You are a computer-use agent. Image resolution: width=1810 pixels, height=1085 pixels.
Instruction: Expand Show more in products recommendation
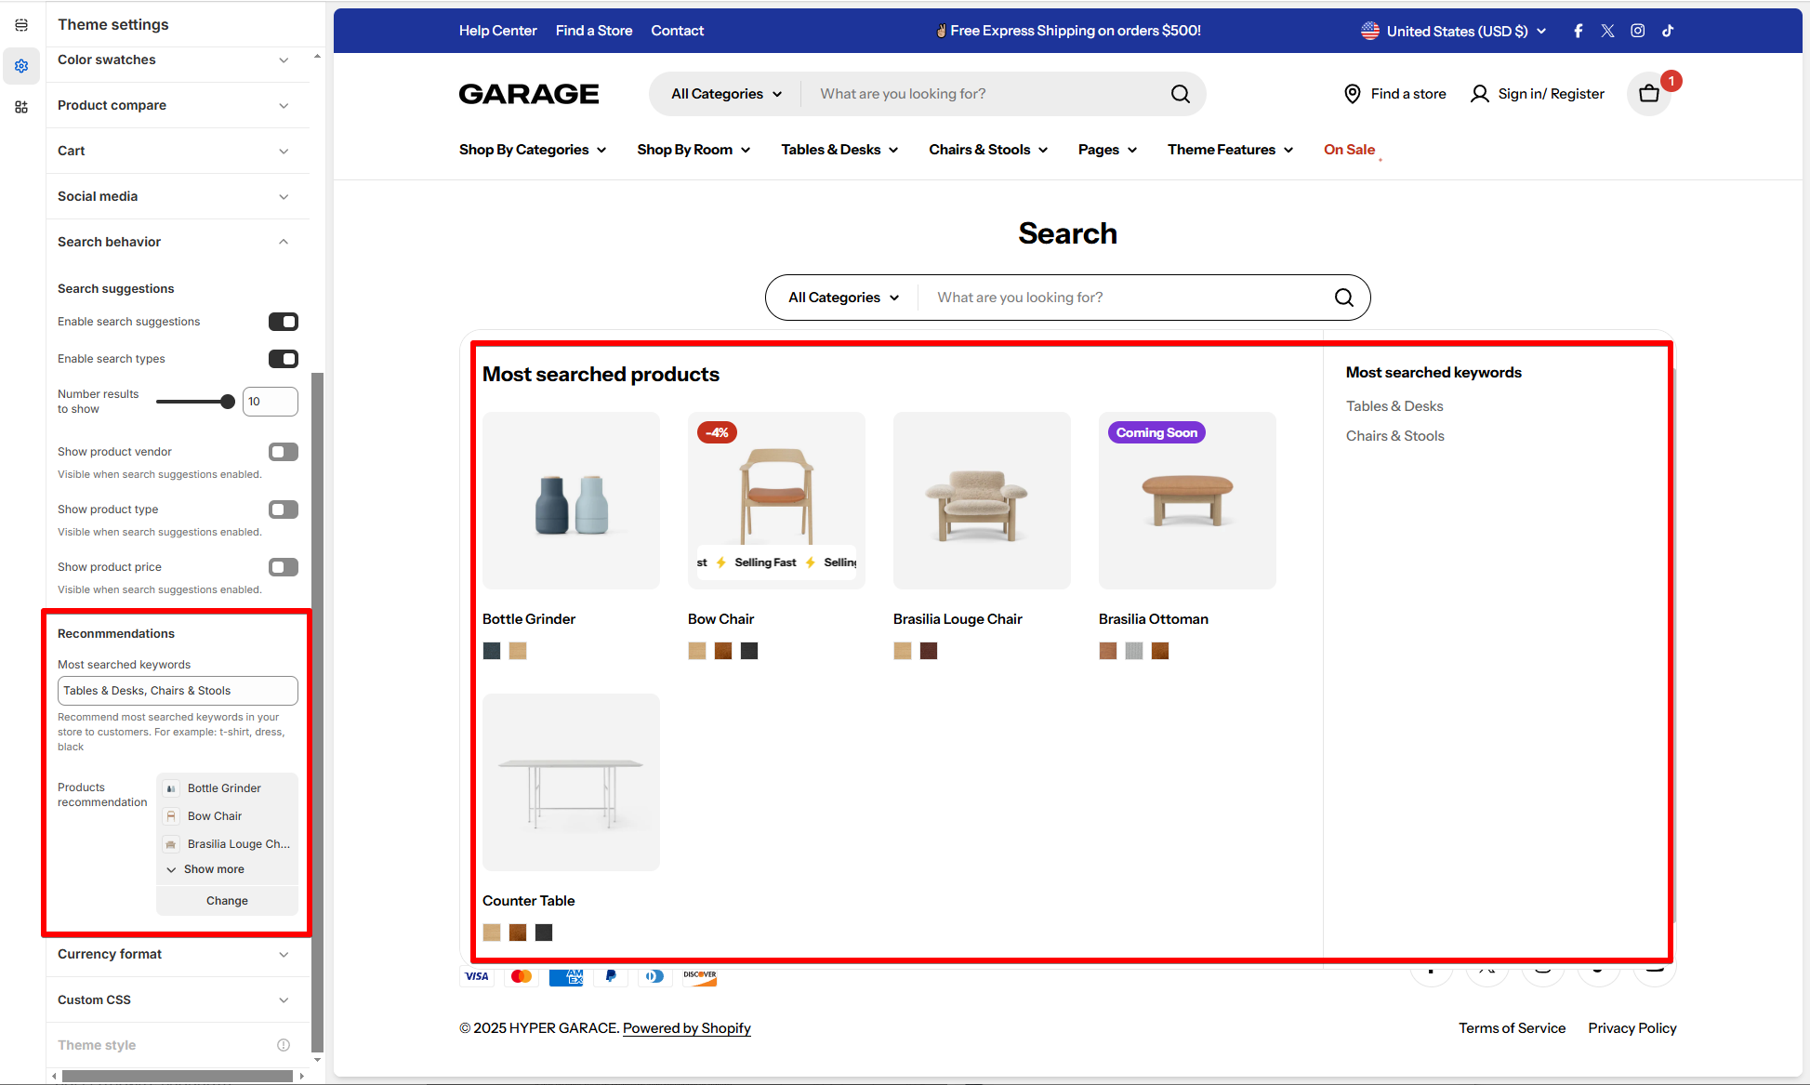[205, 869]
